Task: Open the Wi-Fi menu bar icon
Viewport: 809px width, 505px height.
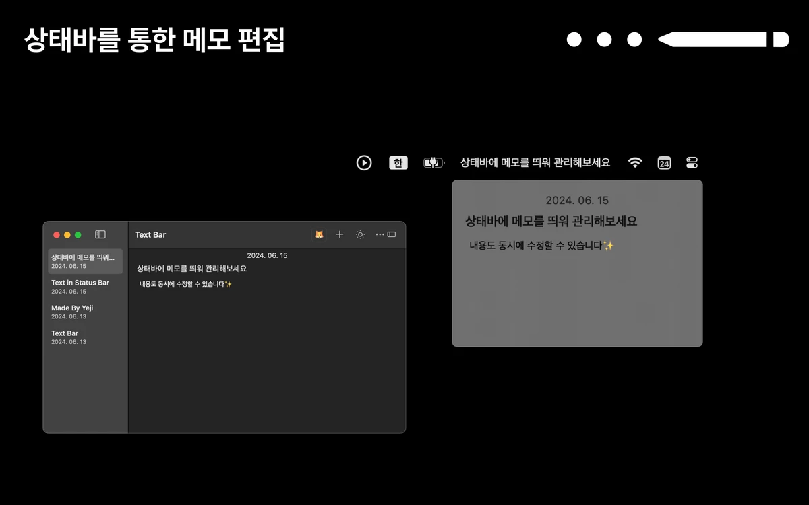Action: 635,162
